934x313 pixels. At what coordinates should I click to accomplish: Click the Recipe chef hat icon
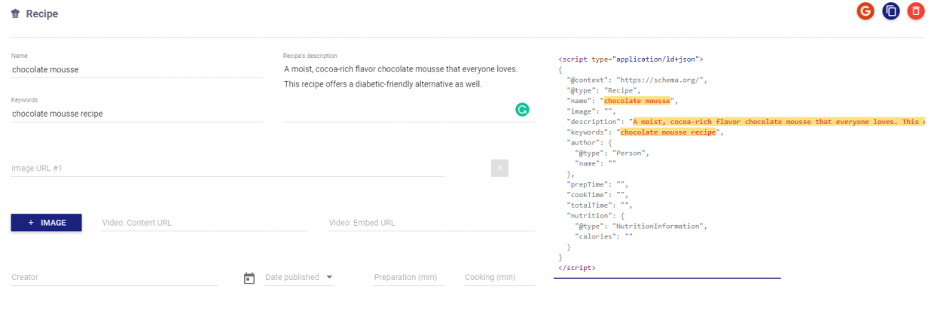pos(16,14)
